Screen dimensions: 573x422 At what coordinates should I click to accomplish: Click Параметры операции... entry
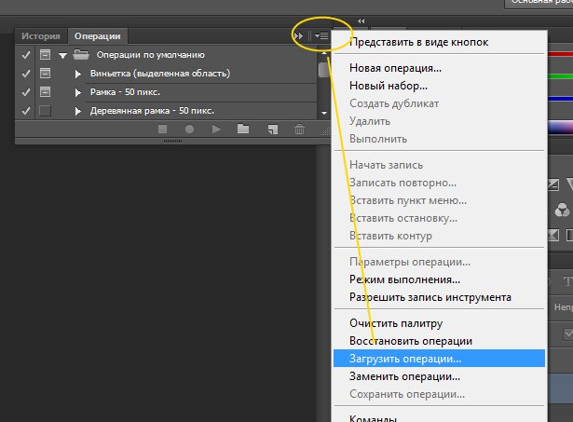click(x=439, y=262)
